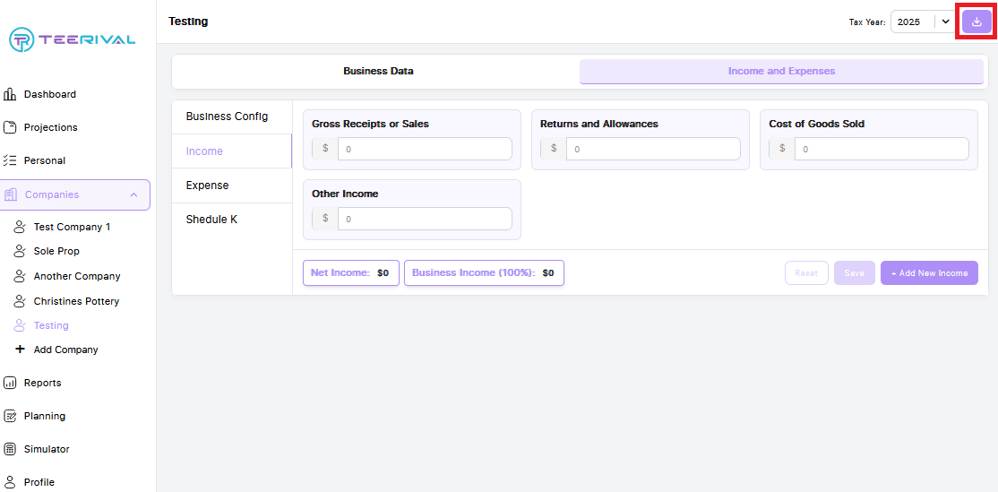Image resolution: width=998 pixels, height=492 pixels.
Task: Select the Income and Expenses tab
Action: pos(781,72)
